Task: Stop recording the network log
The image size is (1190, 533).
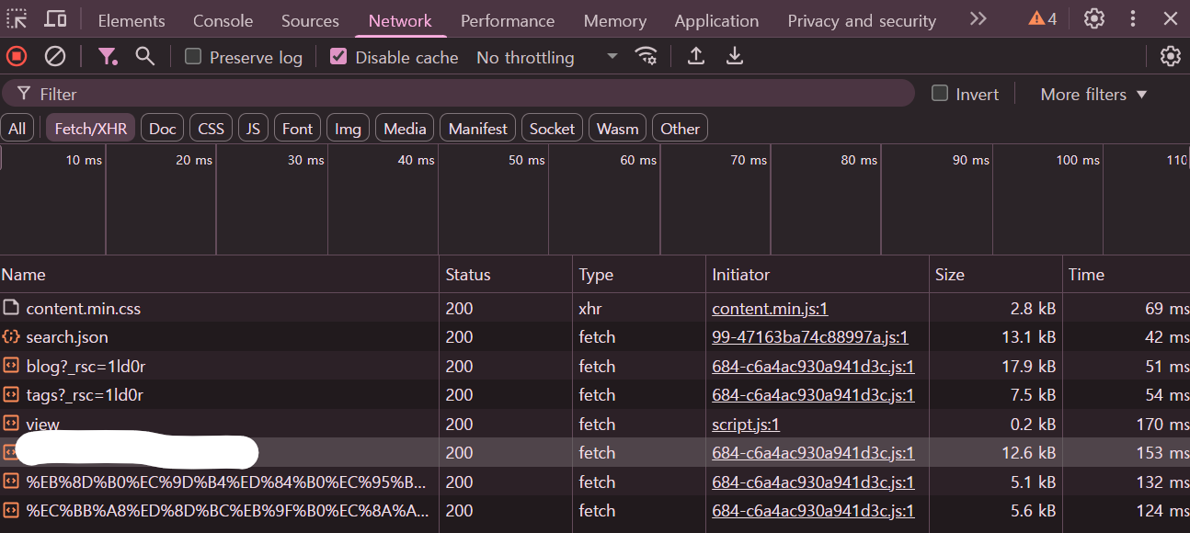Action: (x=17, y=57)
